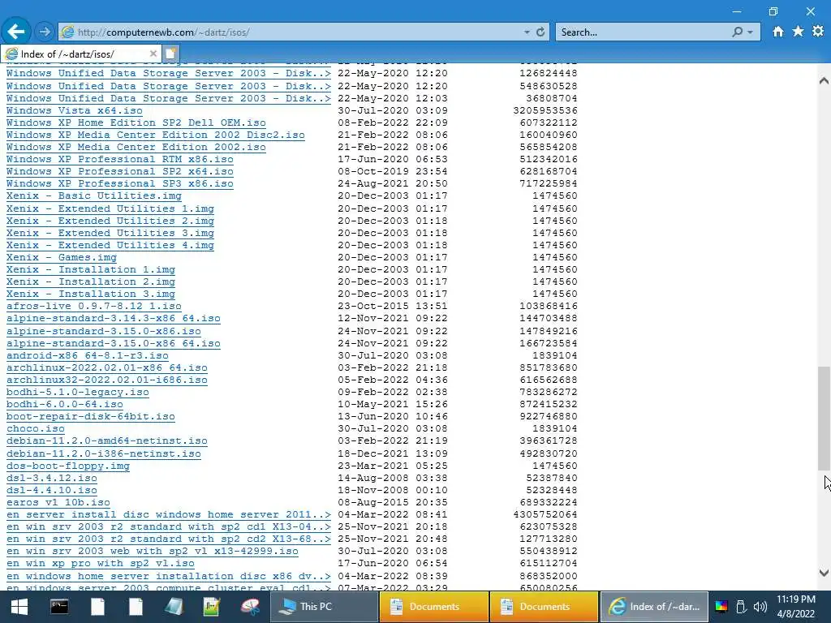Close the 'Index of /~dartz/isos/' tab
The height and width of the screenshot is (623, 831).
[x=153, y=54]
